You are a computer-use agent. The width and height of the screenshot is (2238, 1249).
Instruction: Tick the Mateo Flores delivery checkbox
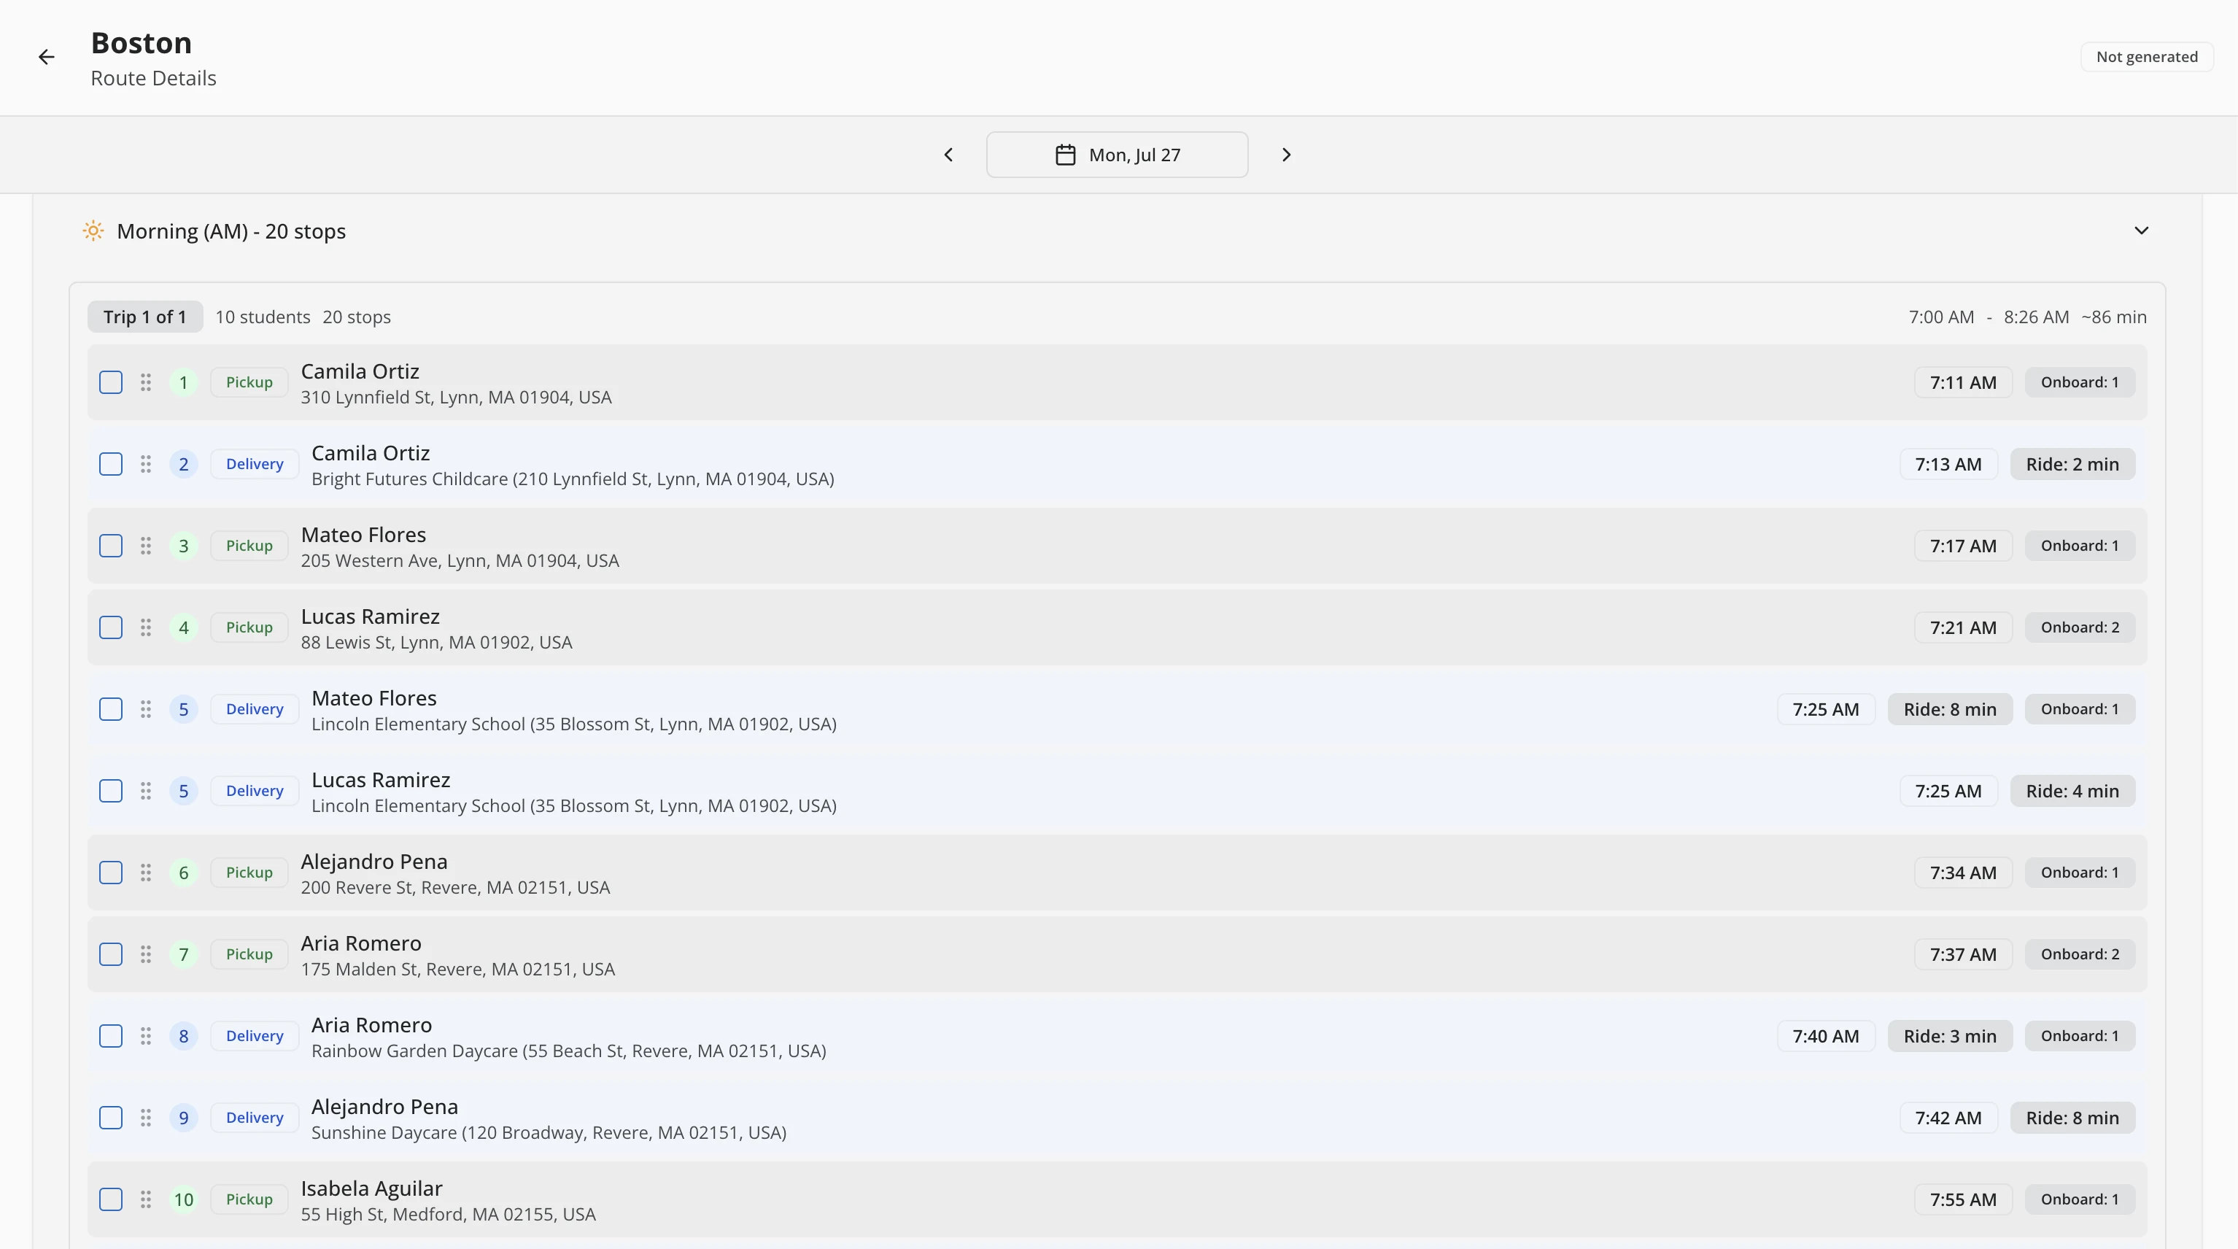(111, 709)
